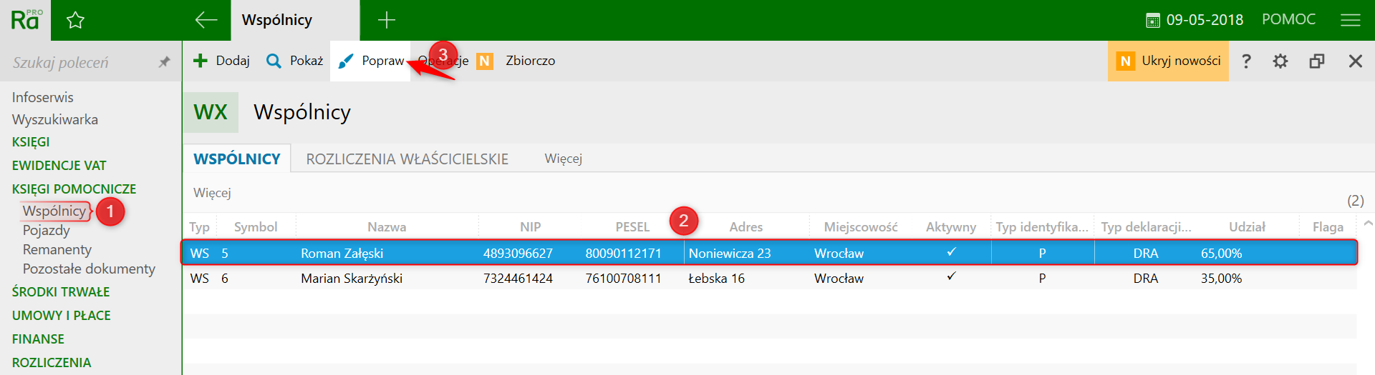This screenshot has width=1375, height=375.
Task: Detach window with the restore icon
Action: coord(1317,61)
